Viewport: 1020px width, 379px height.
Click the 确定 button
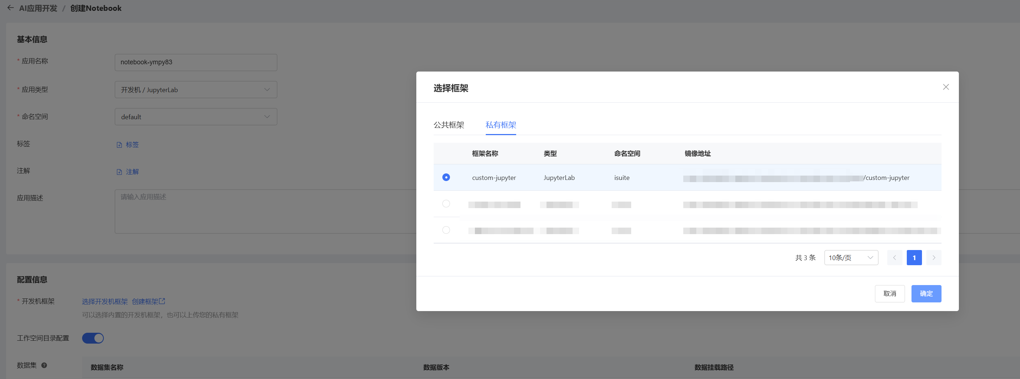[926, 293]
